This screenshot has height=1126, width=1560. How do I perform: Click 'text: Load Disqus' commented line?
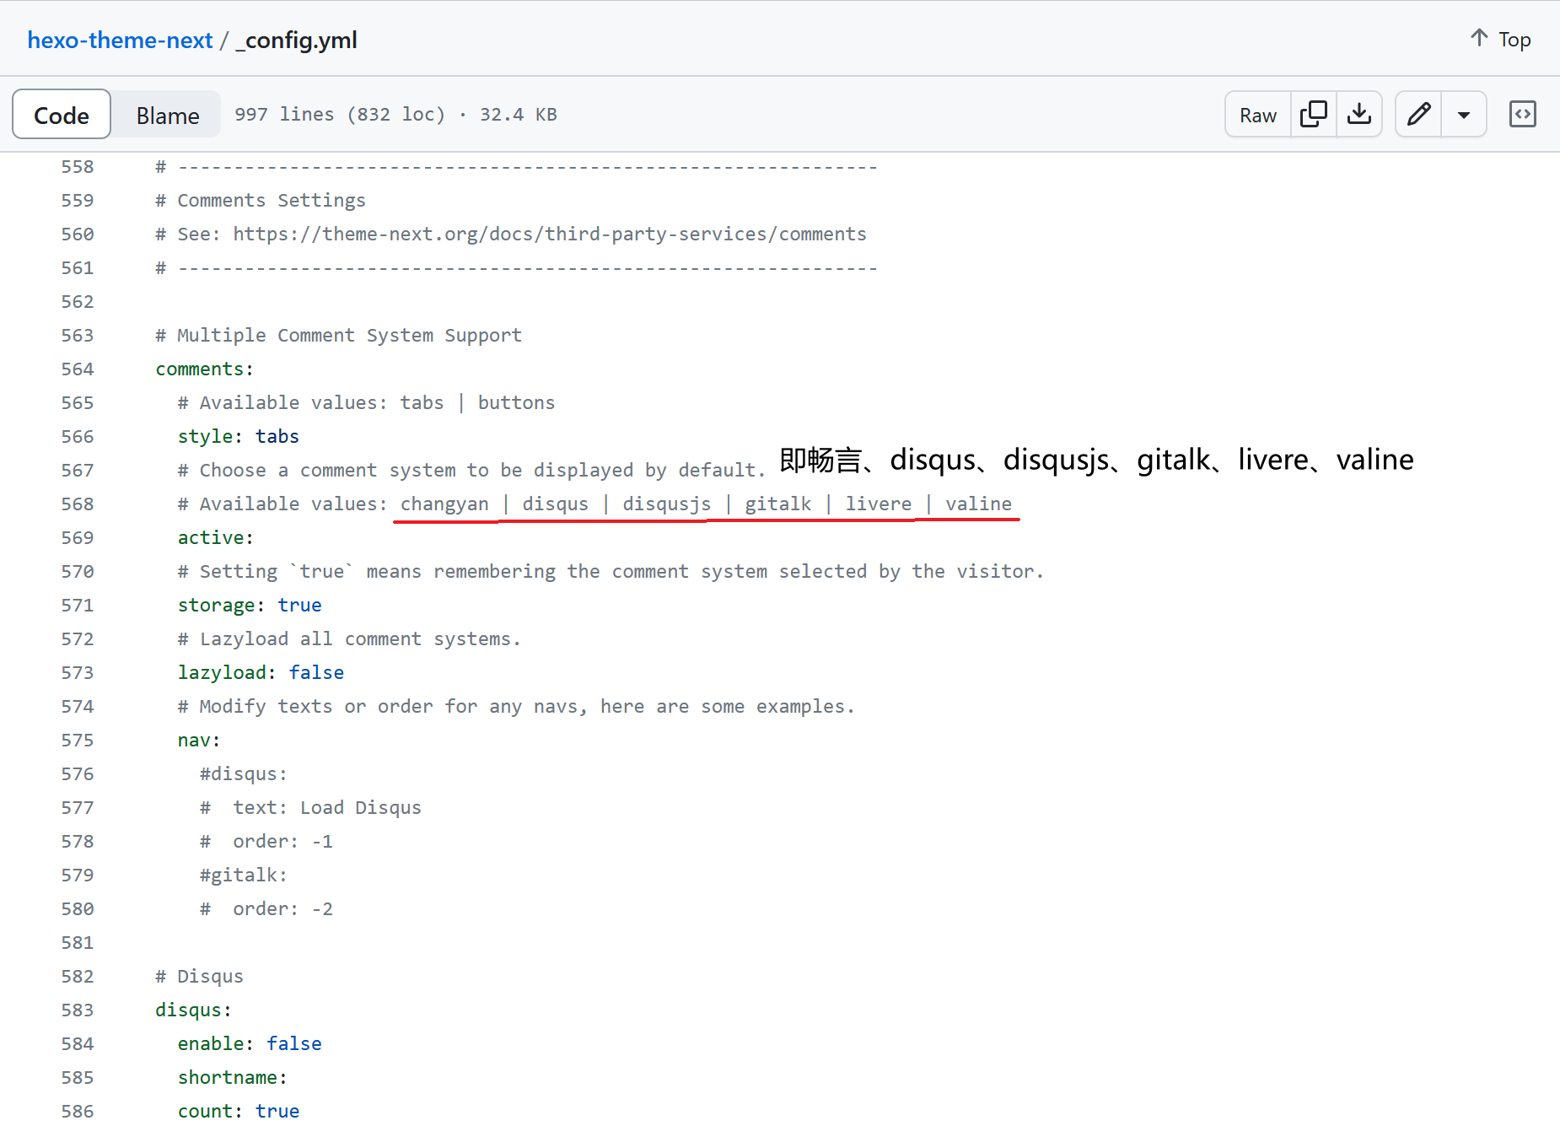310,808
